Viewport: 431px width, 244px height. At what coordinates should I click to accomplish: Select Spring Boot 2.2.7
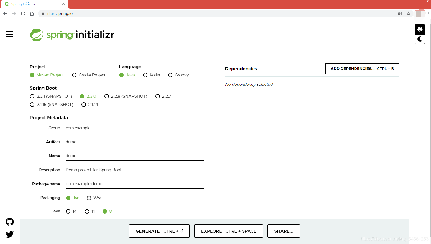(163, 96)
